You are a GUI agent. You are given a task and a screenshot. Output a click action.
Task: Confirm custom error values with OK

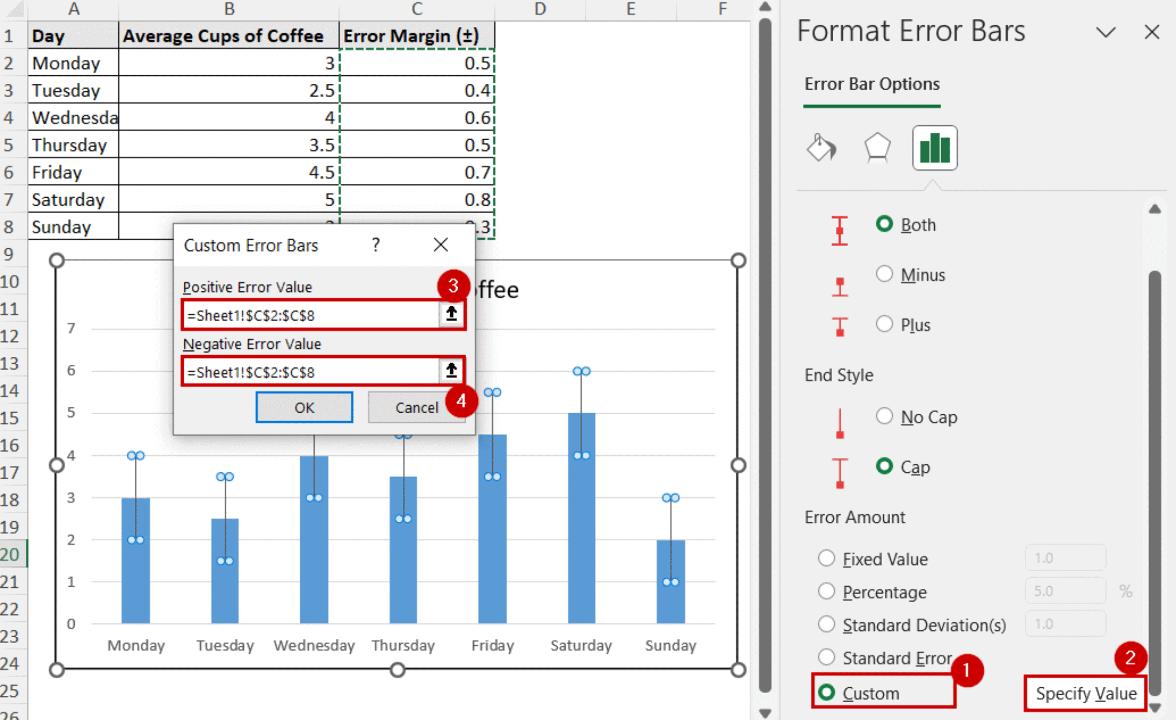(x=304, y=407)
